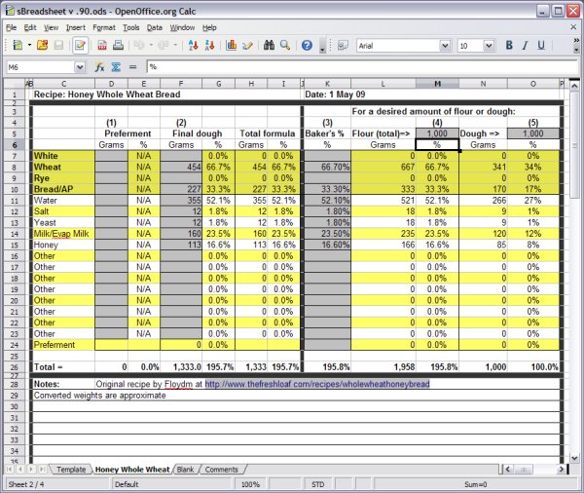Image resolution: width=584 pixels, height=493 pixels.
Task: Open the Format menu
Action: [x=104, y=27]
